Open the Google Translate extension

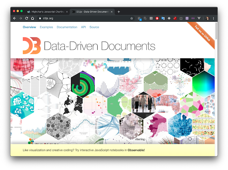[163, 18]
